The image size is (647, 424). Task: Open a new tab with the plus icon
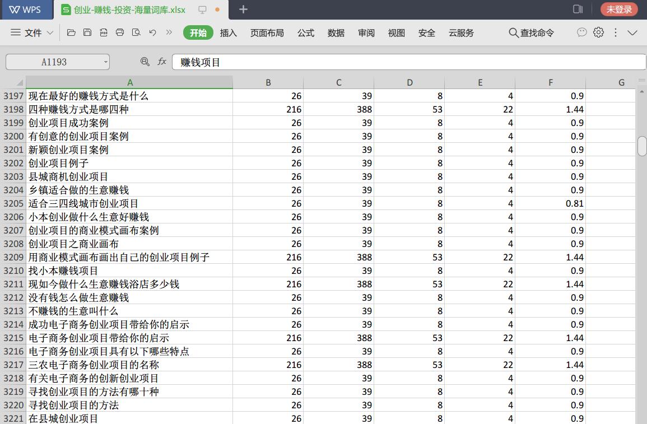pos(243,9)
